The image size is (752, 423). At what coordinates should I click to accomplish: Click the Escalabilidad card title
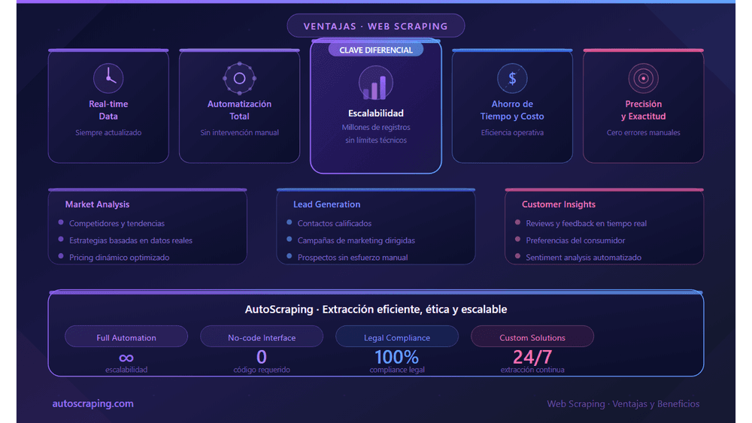pyautogui.click(x=375, y=113)
